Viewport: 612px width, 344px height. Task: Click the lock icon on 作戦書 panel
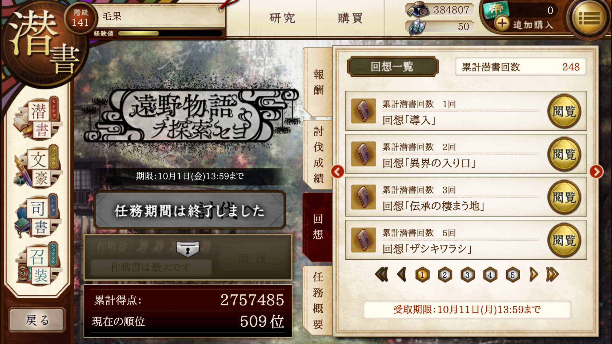[x=188, y=249]
